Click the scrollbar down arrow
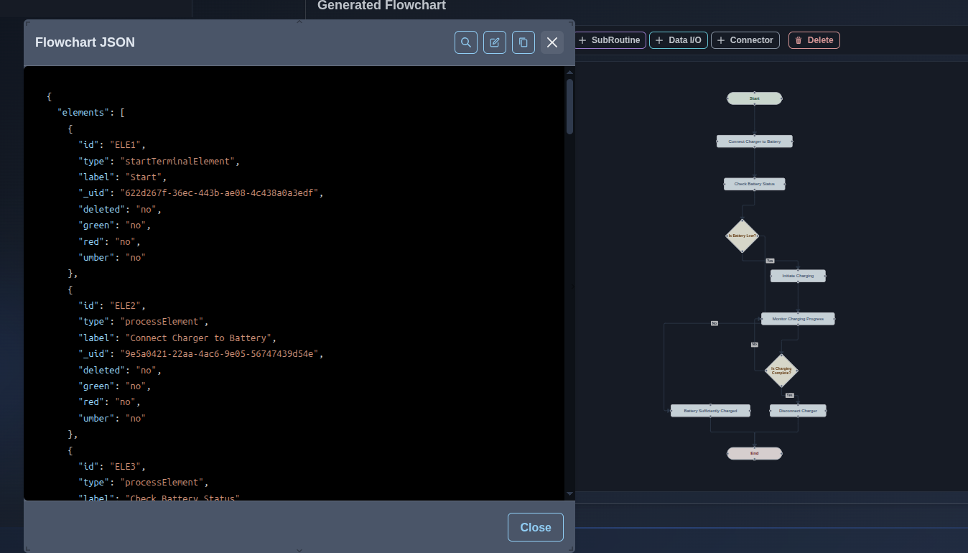Screen dimensions: 968x553 pyautogui.click(x=569, y=494)
